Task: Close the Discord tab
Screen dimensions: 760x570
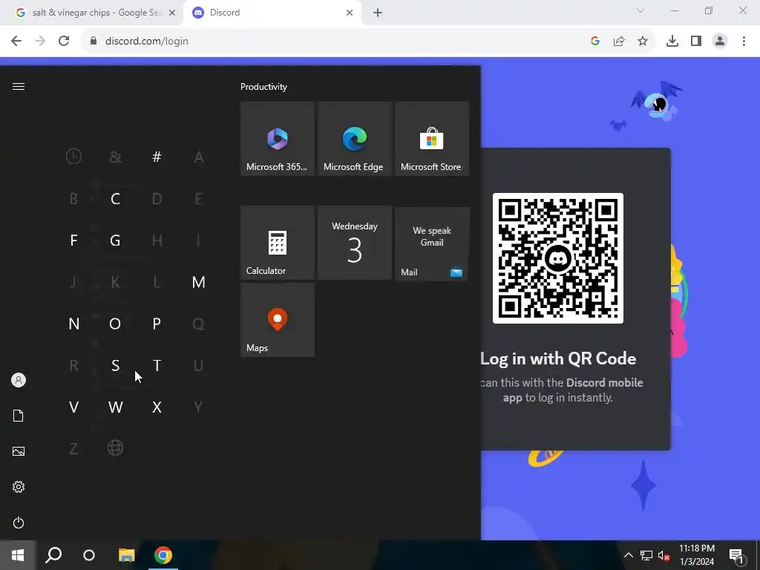Action: point(350,13)
